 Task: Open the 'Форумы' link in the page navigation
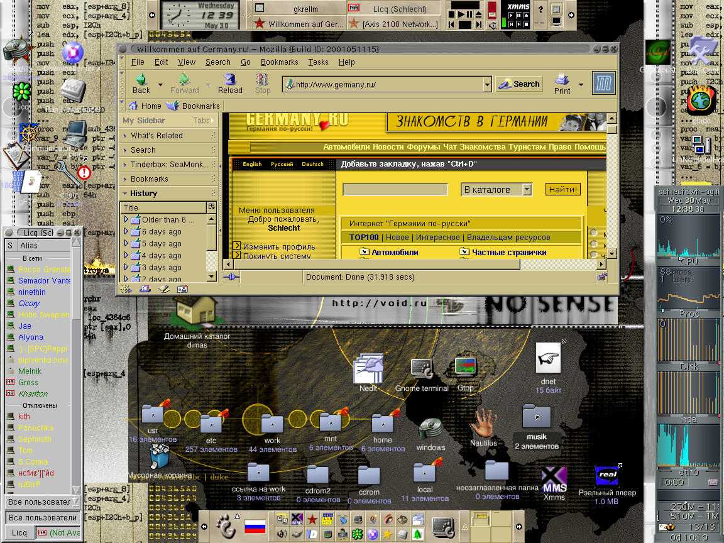424,147
